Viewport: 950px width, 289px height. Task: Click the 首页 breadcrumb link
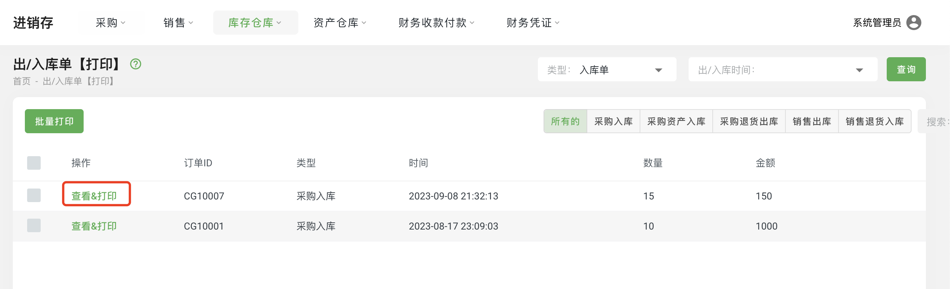coord(22,81)
